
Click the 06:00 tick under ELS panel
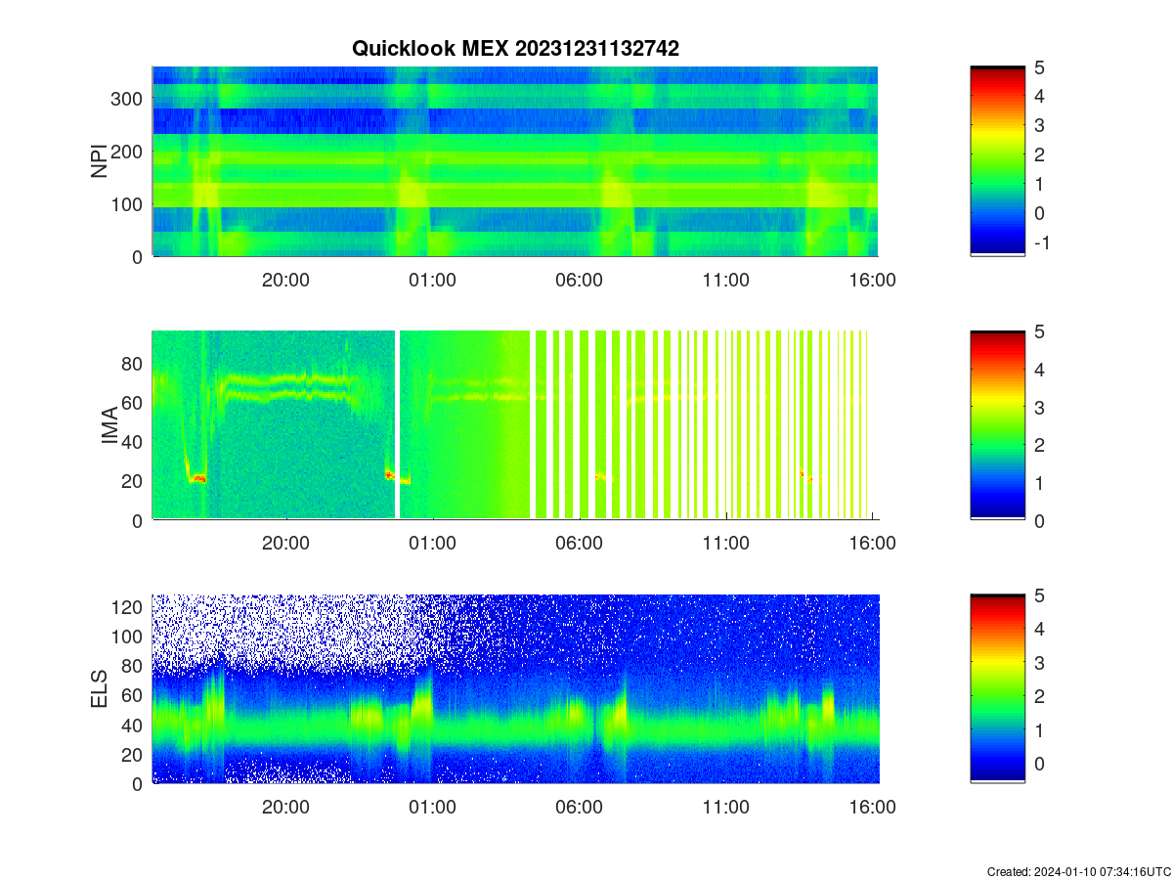click(579, 808)
